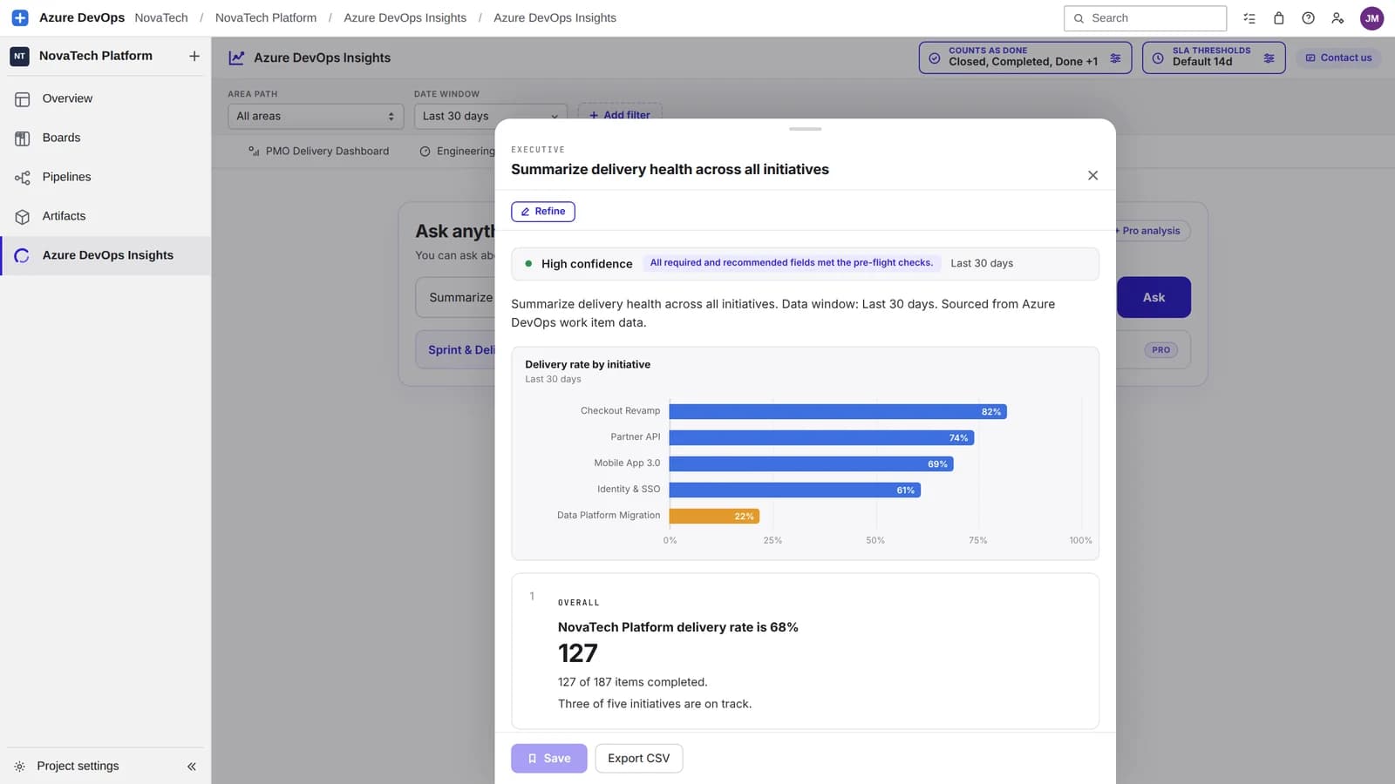Click the pre-flight checks message chip

792,263
